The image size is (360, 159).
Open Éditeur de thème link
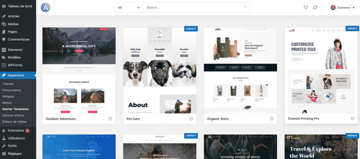(x=14, y=122)
